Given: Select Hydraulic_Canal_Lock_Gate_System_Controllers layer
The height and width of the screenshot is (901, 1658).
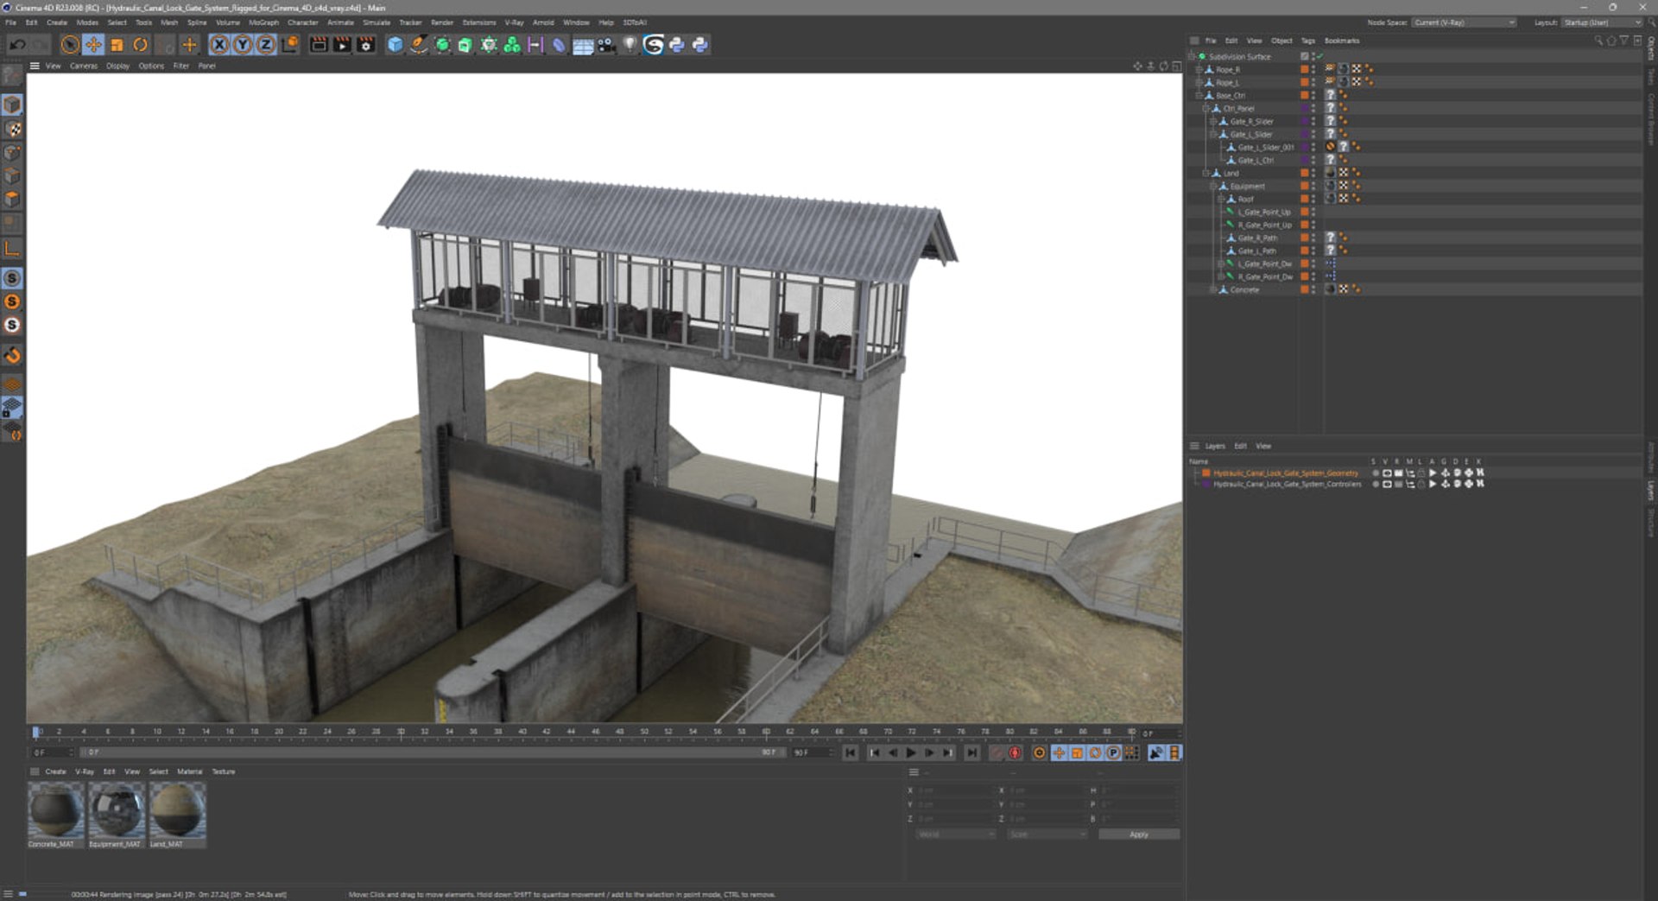Looking at the screenshot, I should pos(1287,485).
